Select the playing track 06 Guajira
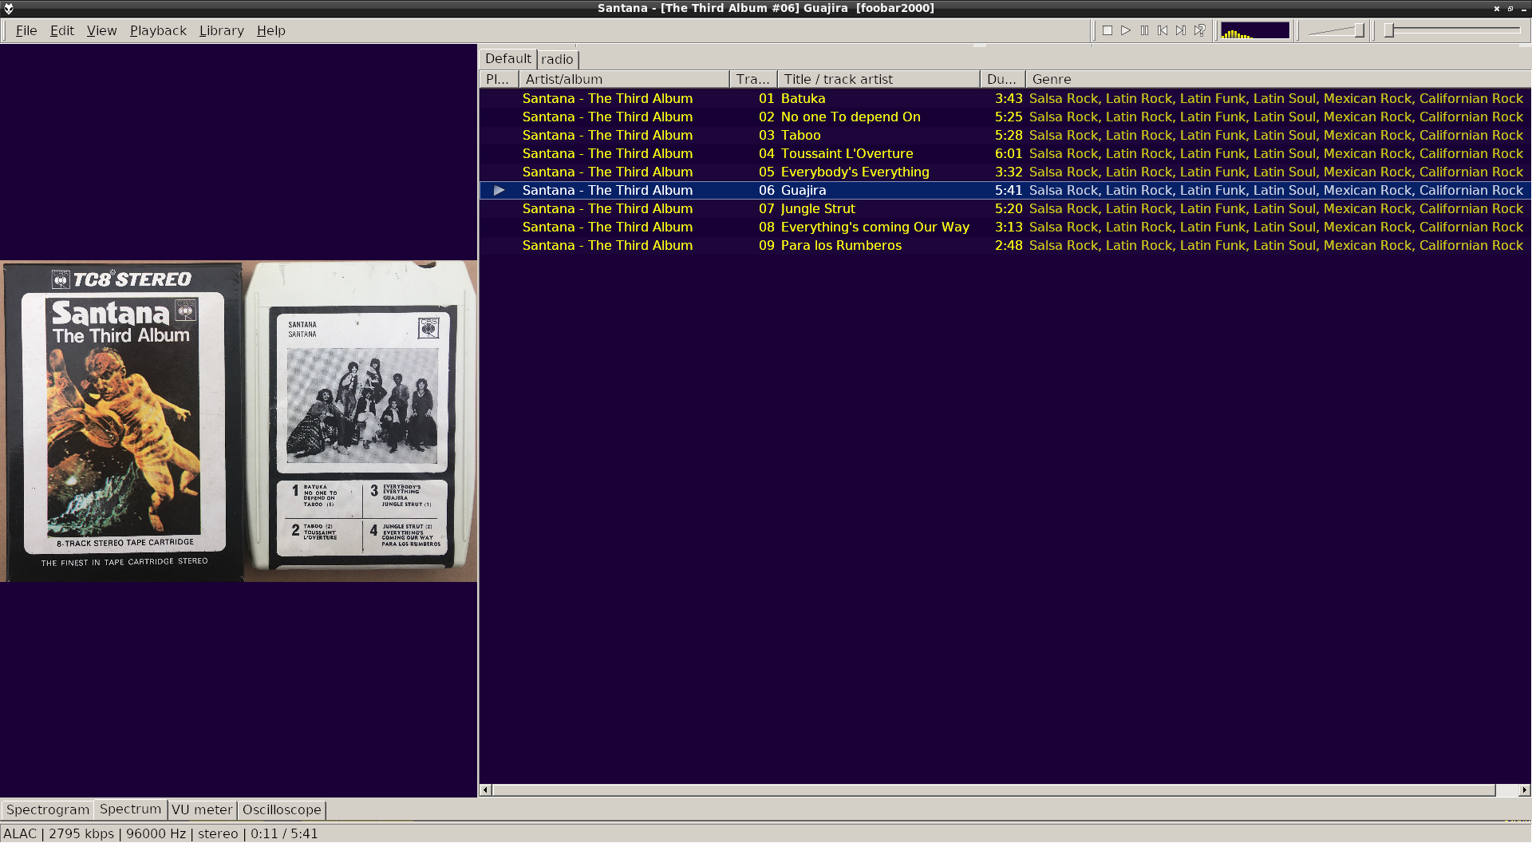Screen dimensions: 1532x843 1005,190
